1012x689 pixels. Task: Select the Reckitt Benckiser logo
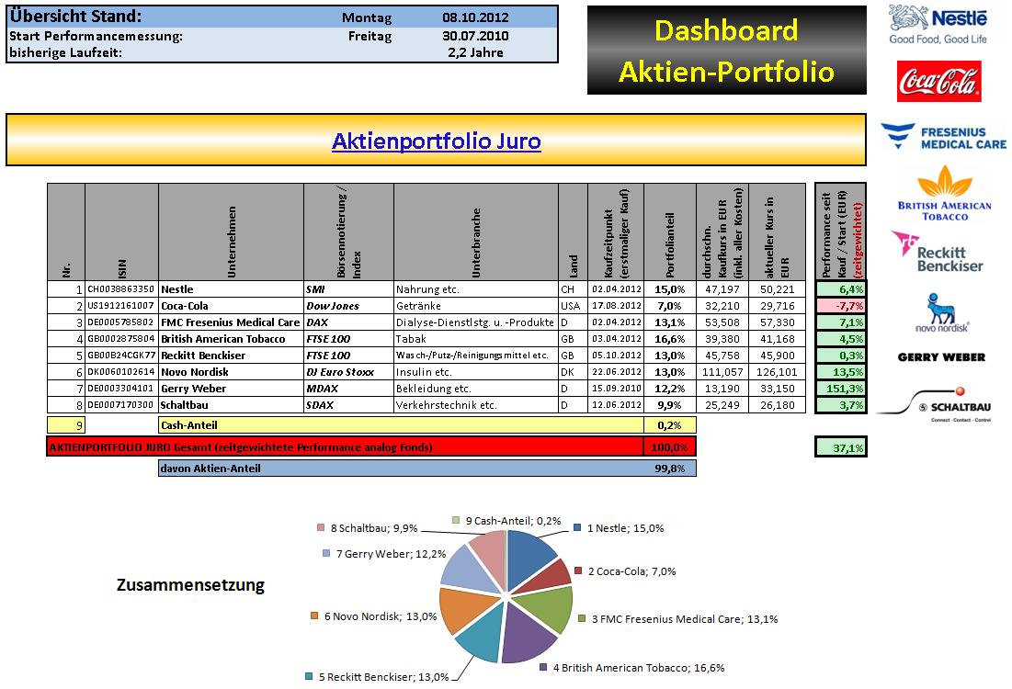[938, 252]
